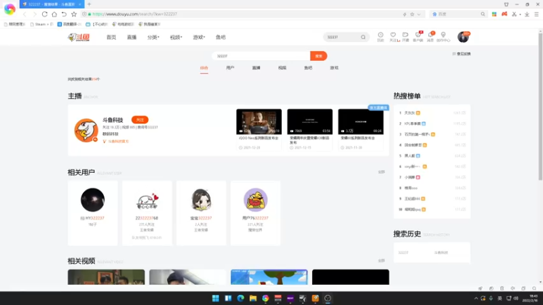Click the 斗鱼科技 shark avatar
This screenshot has width=543, height=305.
tap(86, 130)
